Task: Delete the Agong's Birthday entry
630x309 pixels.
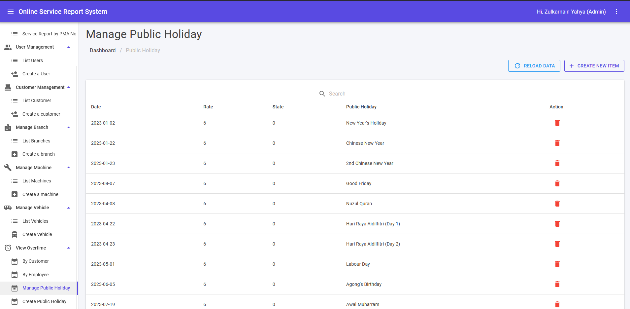Action: (557, 284)
